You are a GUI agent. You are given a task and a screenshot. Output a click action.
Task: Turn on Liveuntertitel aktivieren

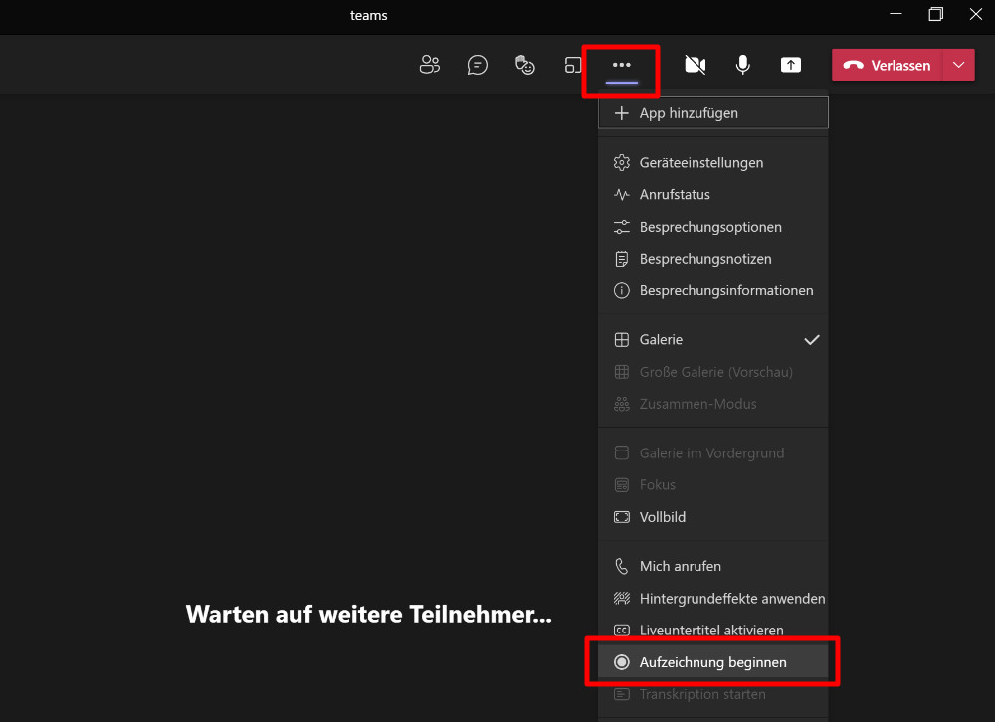point(713,630)
